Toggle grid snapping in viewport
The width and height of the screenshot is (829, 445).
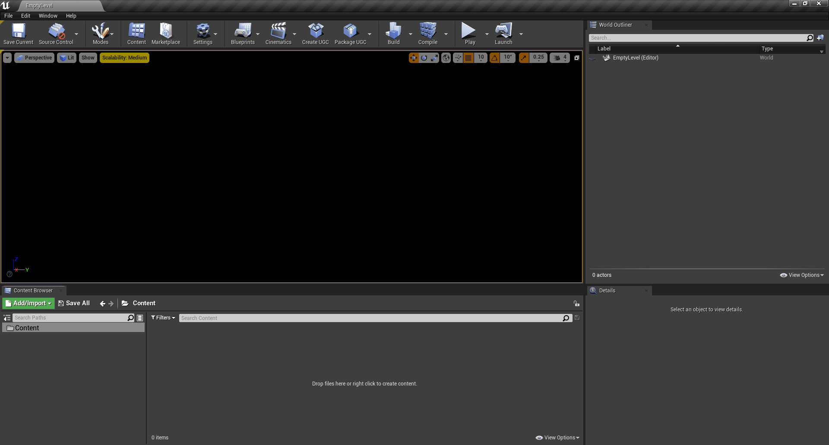click(468, 58)
